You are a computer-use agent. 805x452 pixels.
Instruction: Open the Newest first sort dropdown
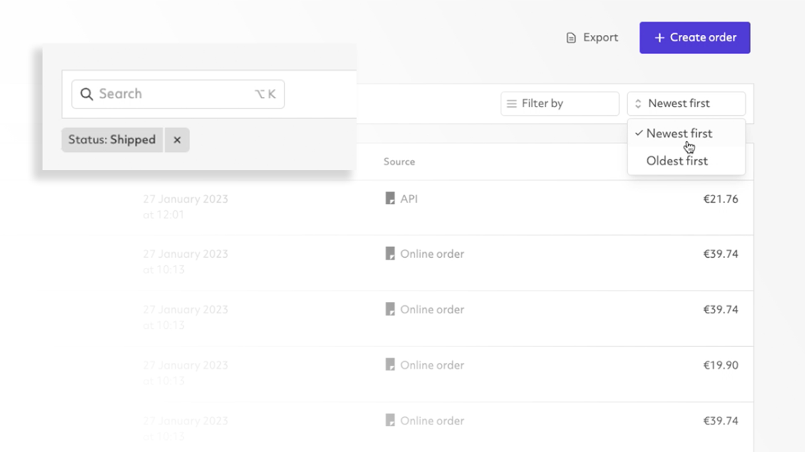686,103
